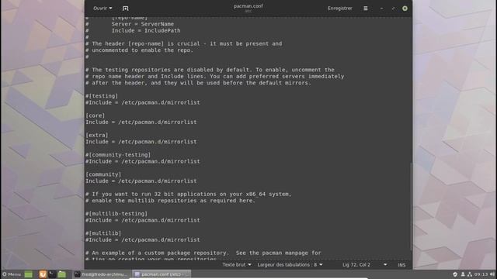Viewport: 497px width, 279px height.
Task: Open the Ouvrir file dropdown
Action: click(103, 9)
